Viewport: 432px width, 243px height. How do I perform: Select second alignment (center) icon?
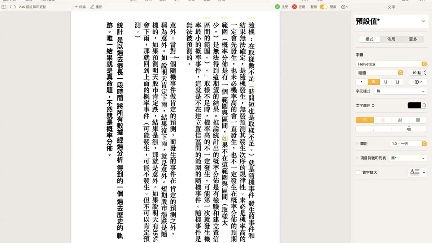382,120
